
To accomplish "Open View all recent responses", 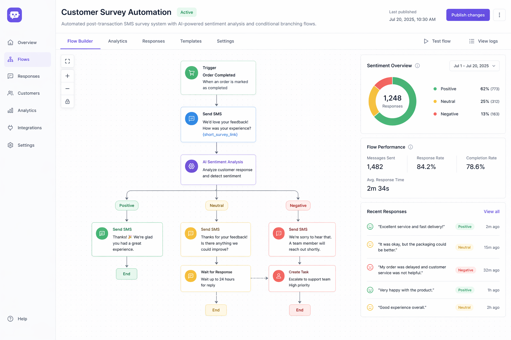I will (x=491, y=212).
